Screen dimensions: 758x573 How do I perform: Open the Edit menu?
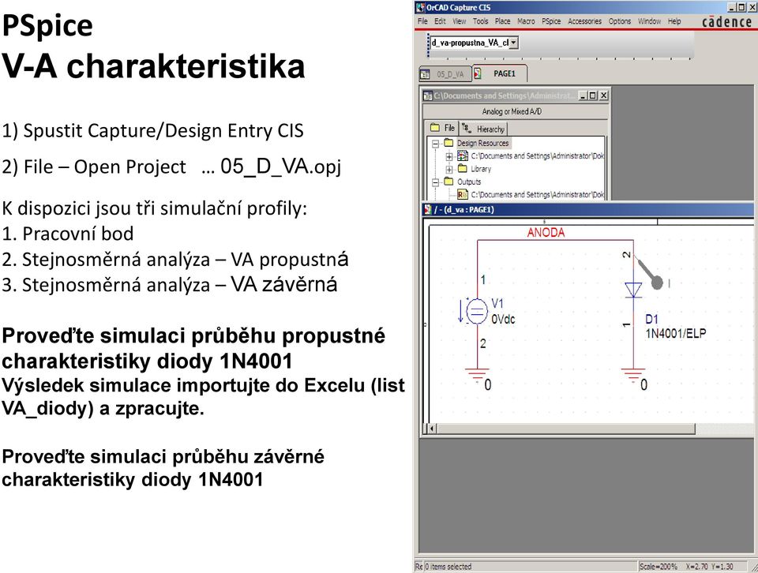pos(440,21)
